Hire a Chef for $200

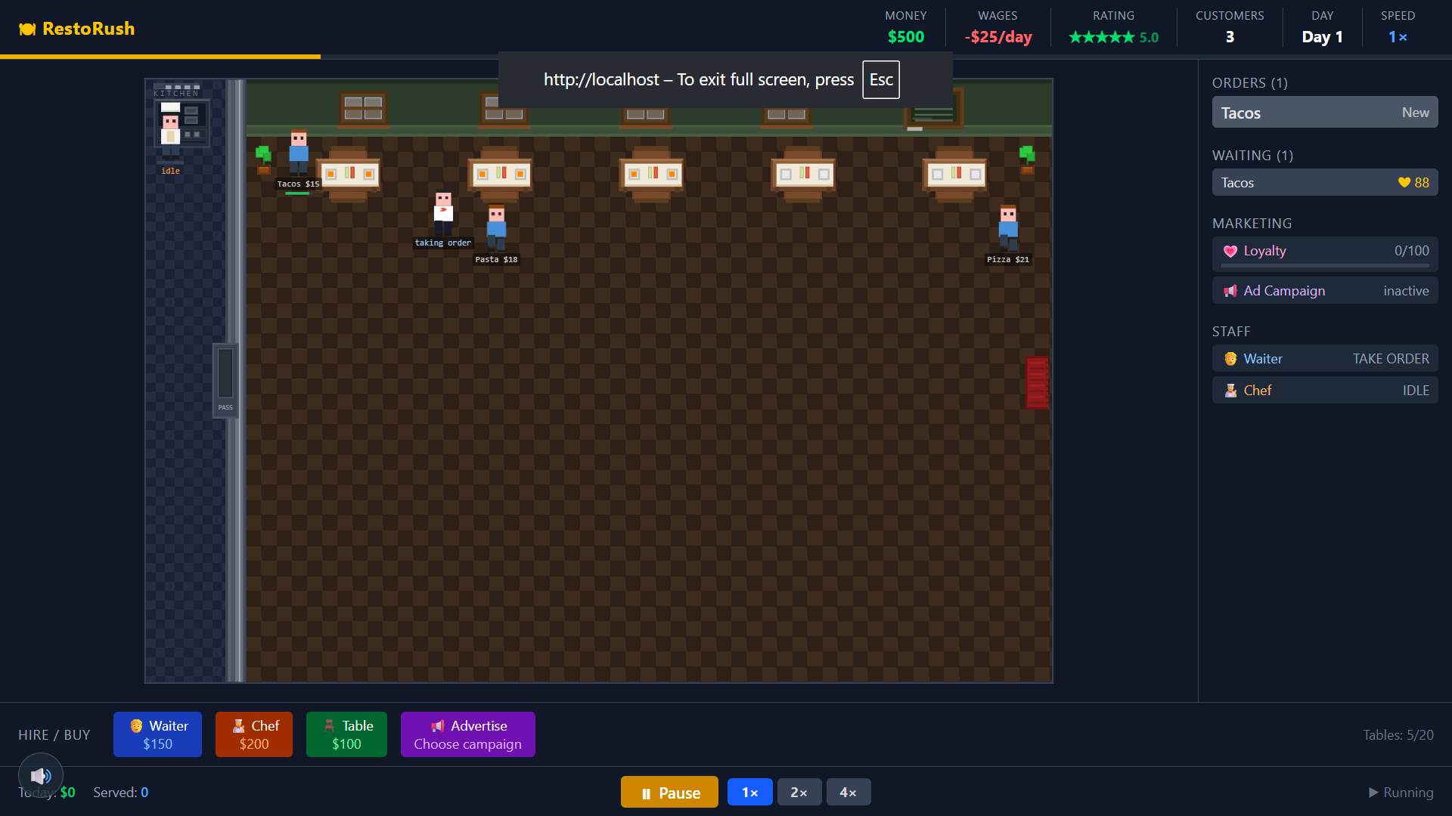click(x=254, y=734)
